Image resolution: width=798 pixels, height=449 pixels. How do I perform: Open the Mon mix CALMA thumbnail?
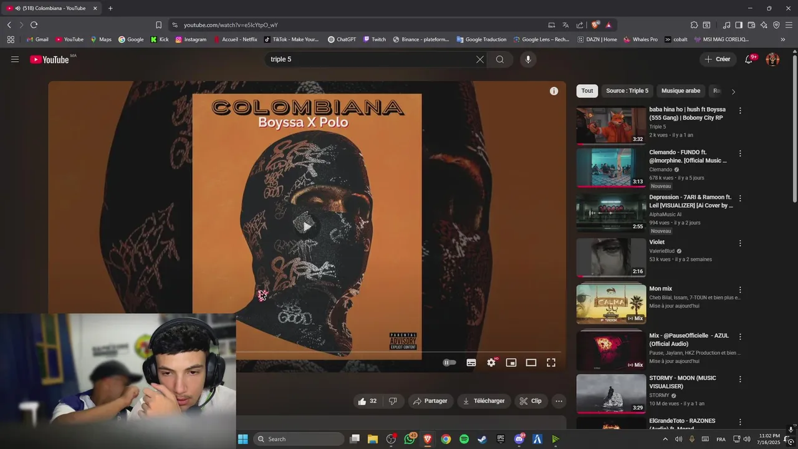611,304
